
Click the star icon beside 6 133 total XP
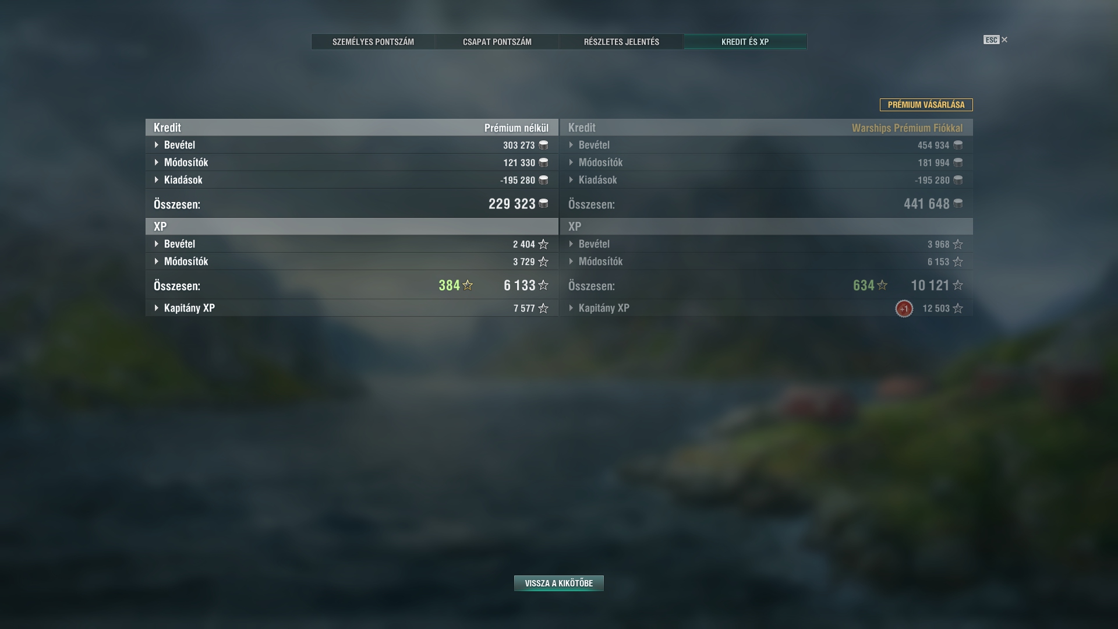coord(543,285)
